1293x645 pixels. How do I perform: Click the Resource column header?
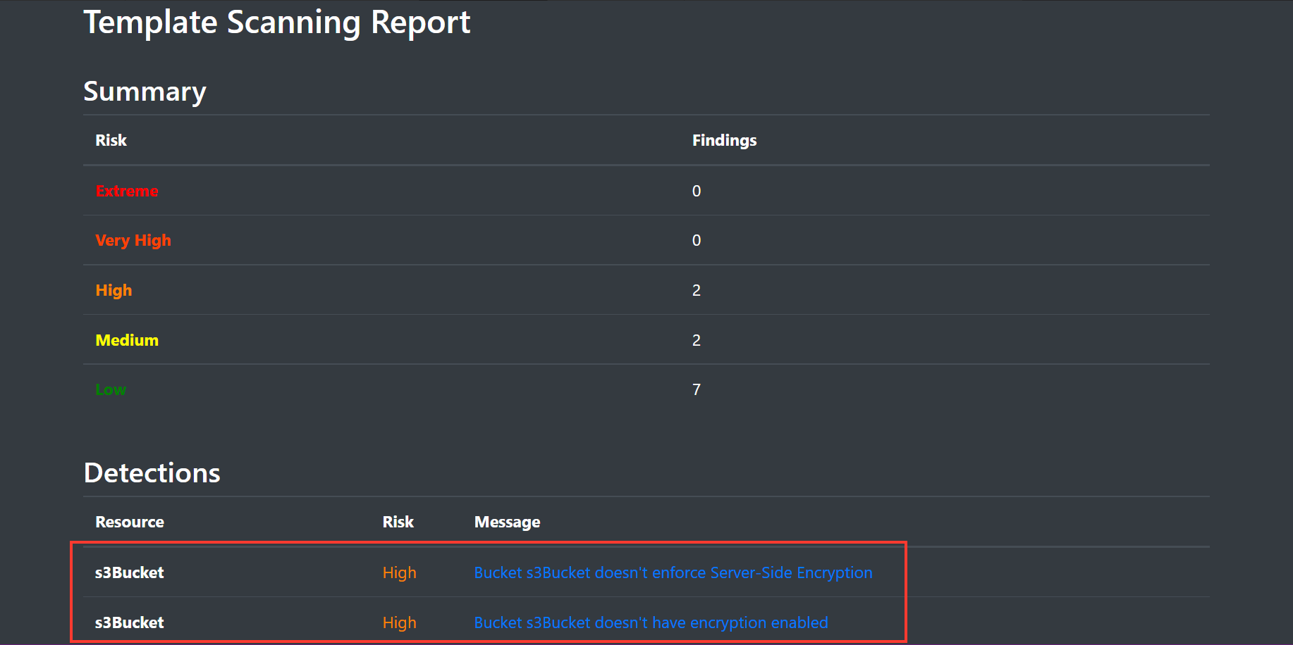coord(130,522)
